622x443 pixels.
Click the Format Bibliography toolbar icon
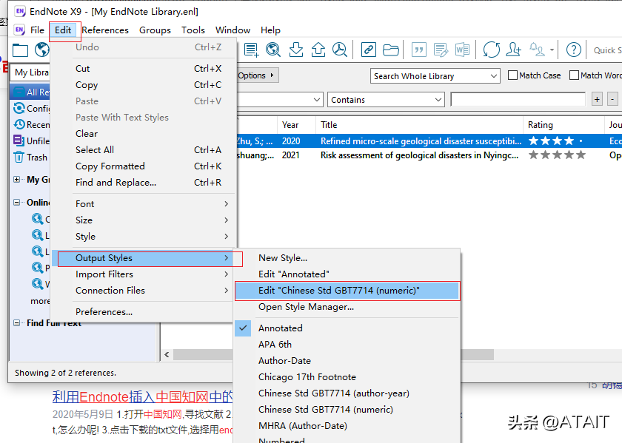pos(441,50)
